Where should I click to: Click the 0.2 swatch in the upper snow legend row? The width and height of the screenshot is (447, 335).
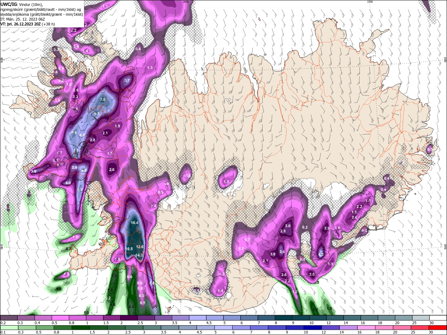(x=9, y=318)
